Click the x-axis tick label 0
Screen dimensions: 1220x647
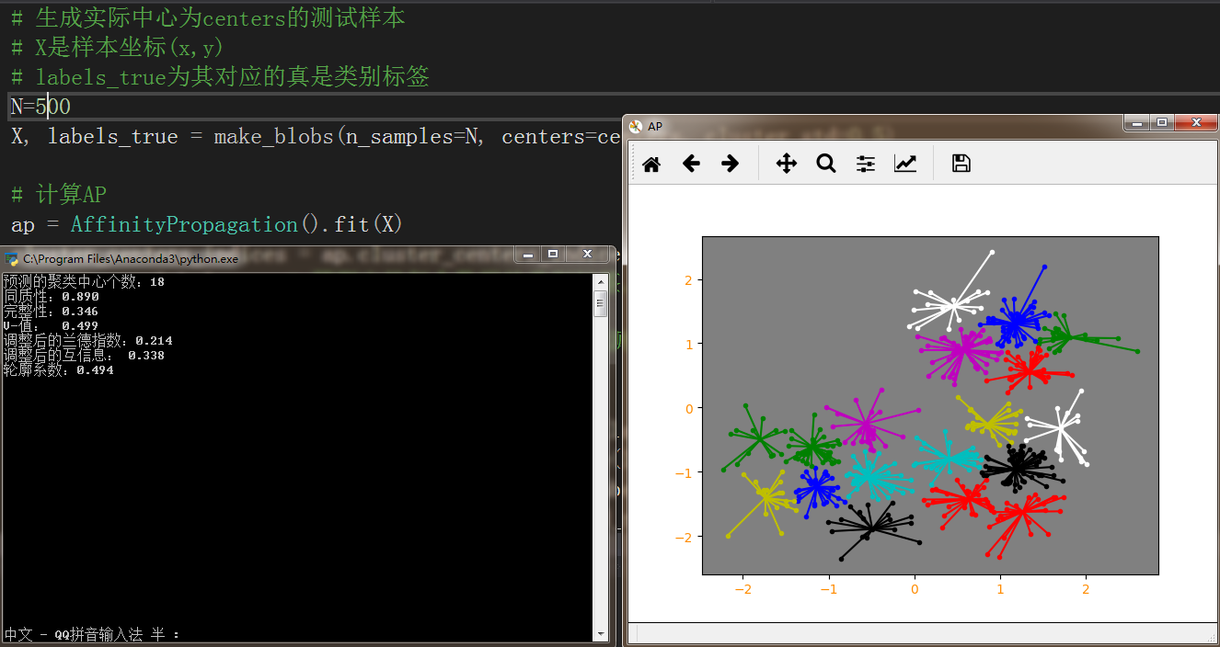pyautogui.click(x=915, y=589)
